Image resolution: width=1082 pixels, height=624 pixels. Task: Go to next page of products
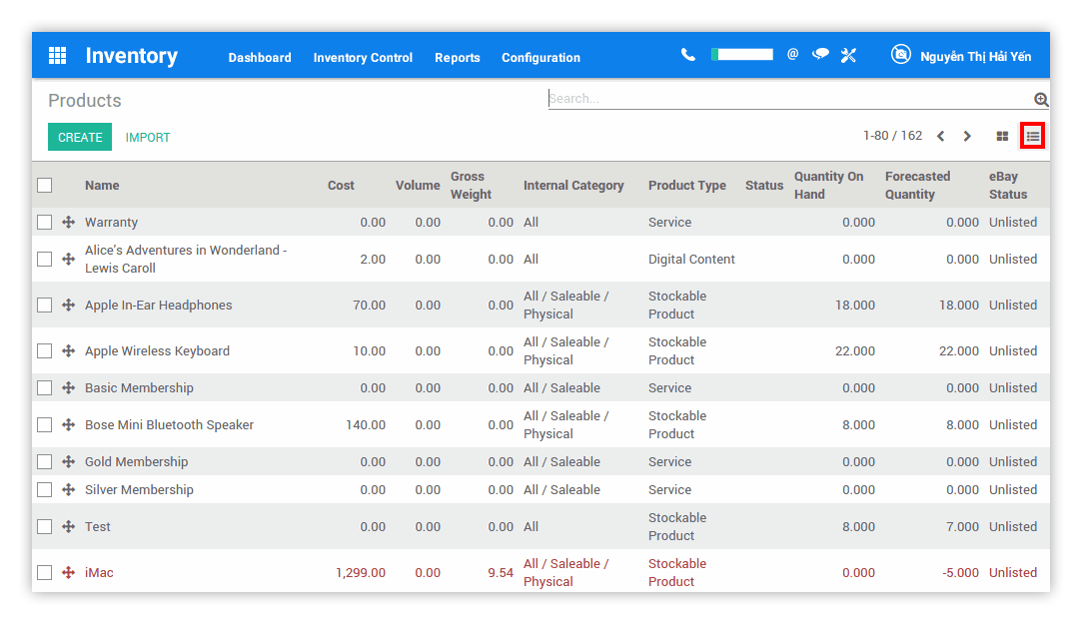(966, 135)
